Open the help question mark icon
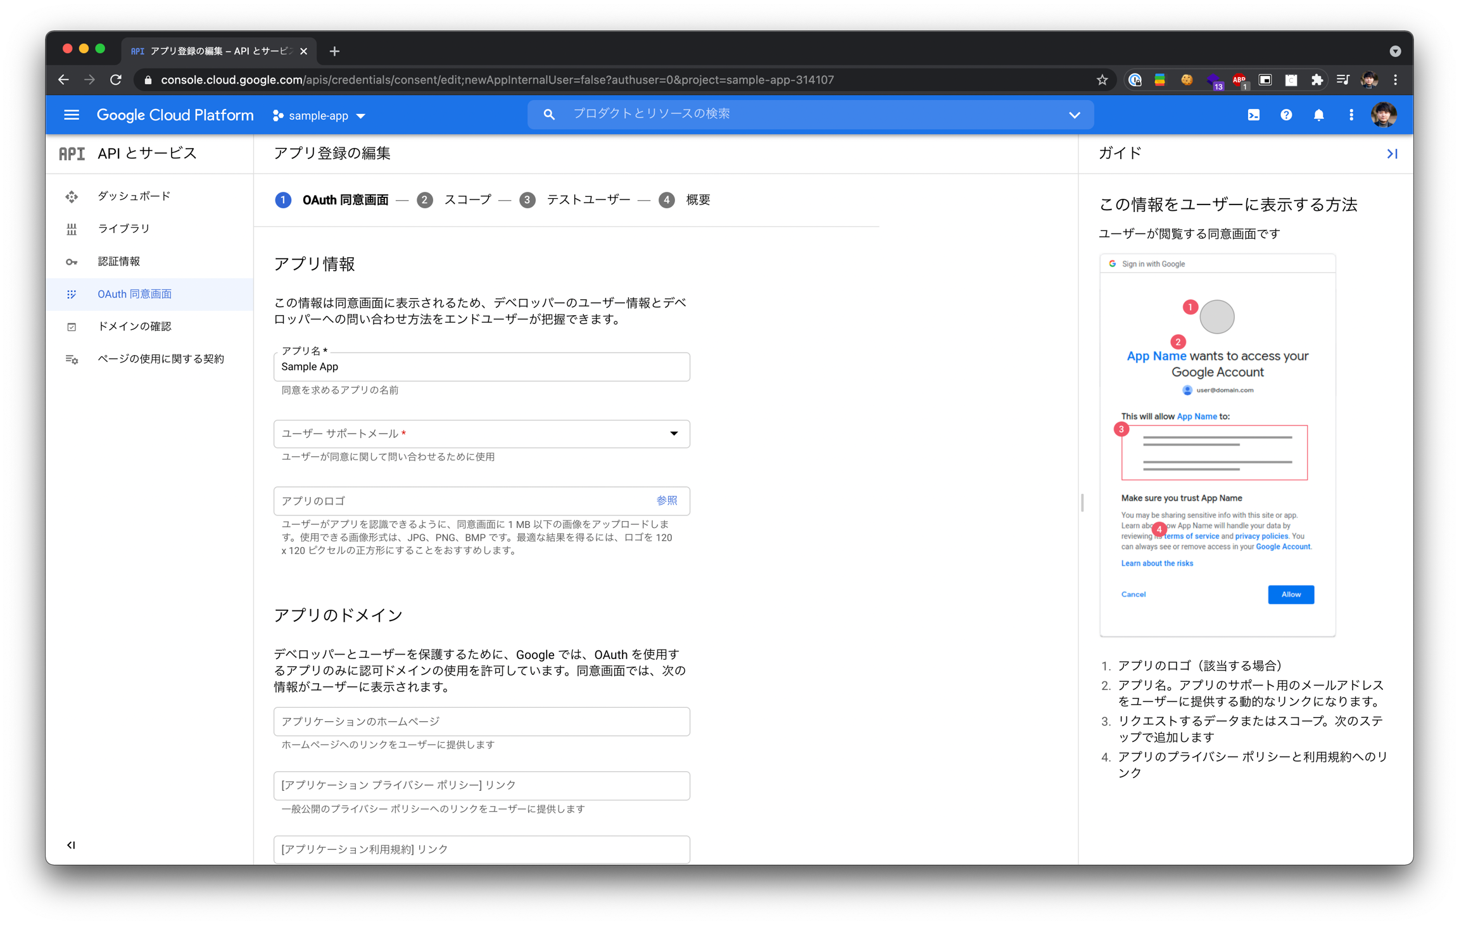The height and width of the screenshot is (925, 1459). click(1285, 115)
